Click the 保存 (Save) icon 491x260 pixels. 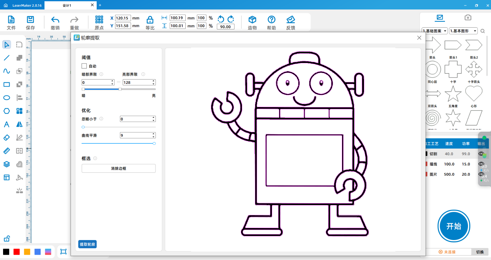click(30, 20)
